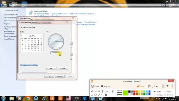Image resolution: width=179 pixels, height=101 pixels.
Task: Undo the last drawing
Action: [x=157, y=92]
